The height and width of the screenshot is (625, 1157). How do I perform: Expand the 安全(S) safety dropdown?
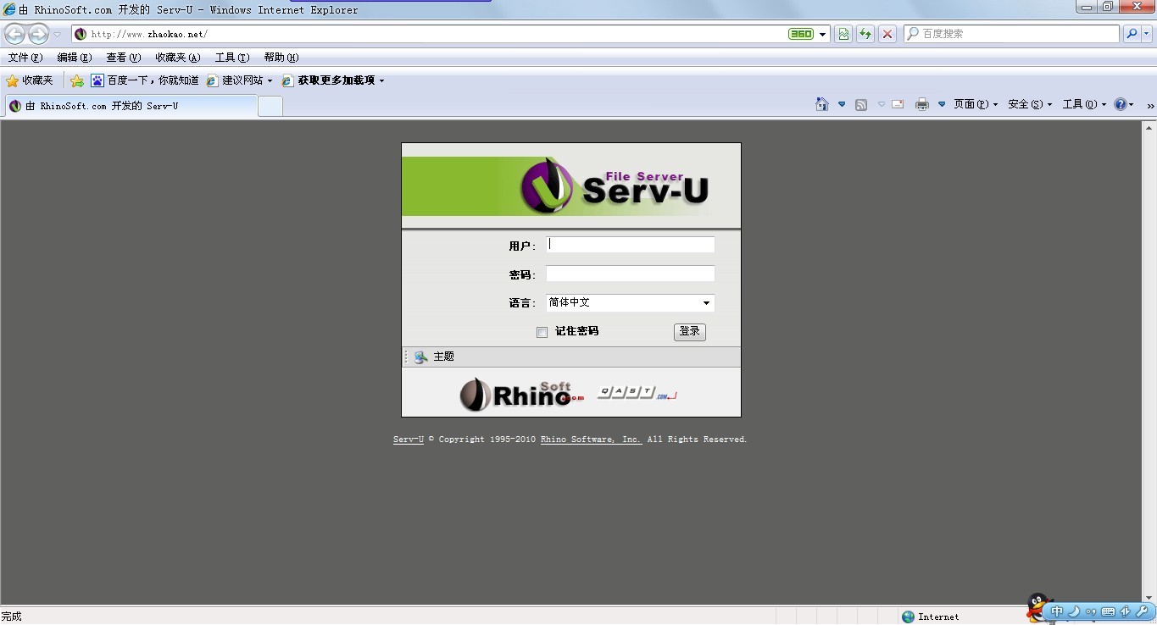[x=1030, y=104]
